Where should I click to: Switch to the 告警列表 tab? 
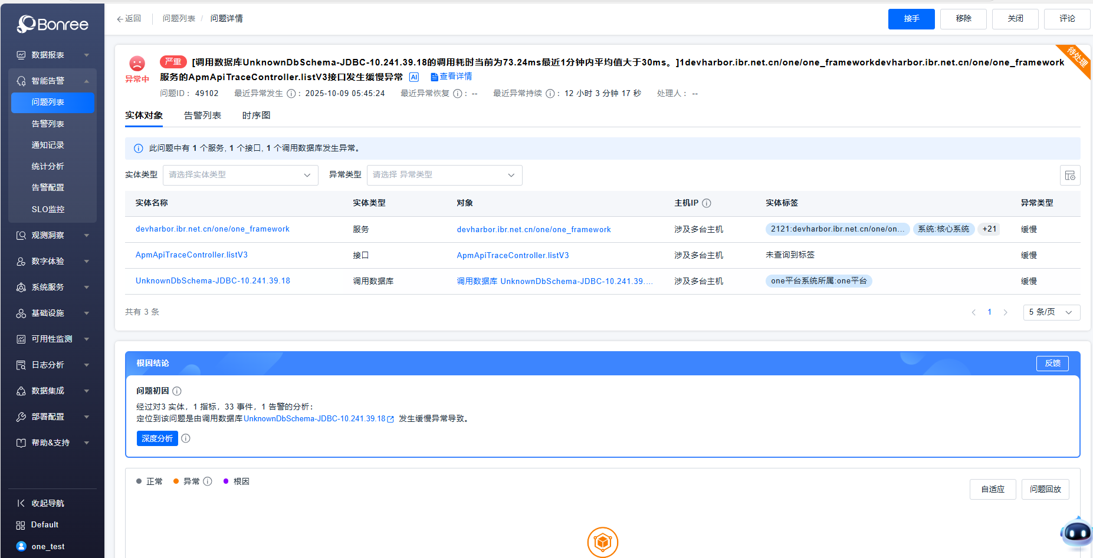202,115
